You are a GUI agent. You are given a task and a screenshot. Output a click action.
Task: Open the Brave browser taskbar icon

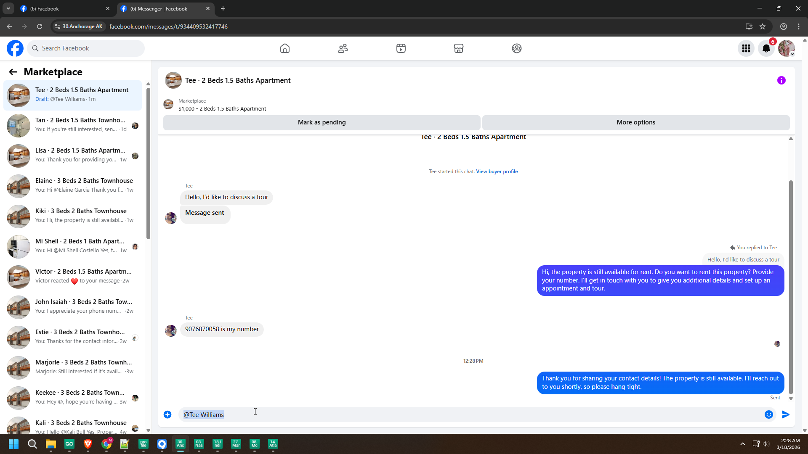88,444
